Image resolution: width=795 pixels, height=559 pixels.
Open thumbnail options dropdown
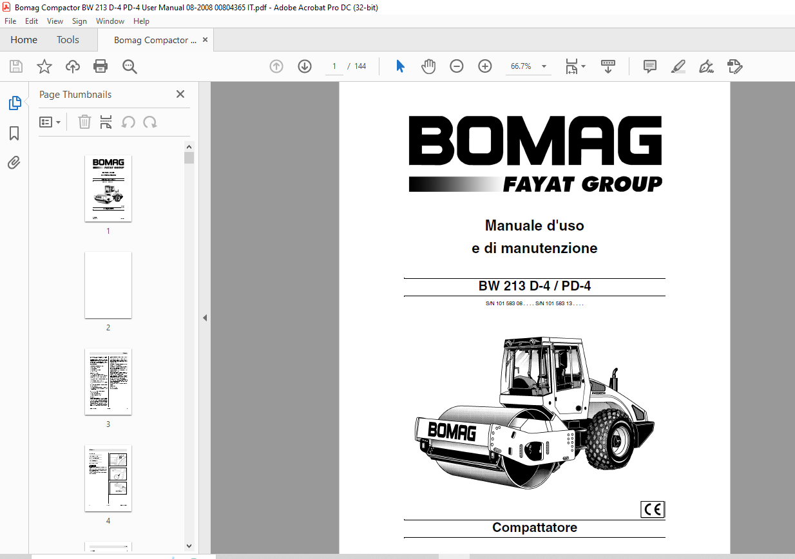(x=50, y=122)
